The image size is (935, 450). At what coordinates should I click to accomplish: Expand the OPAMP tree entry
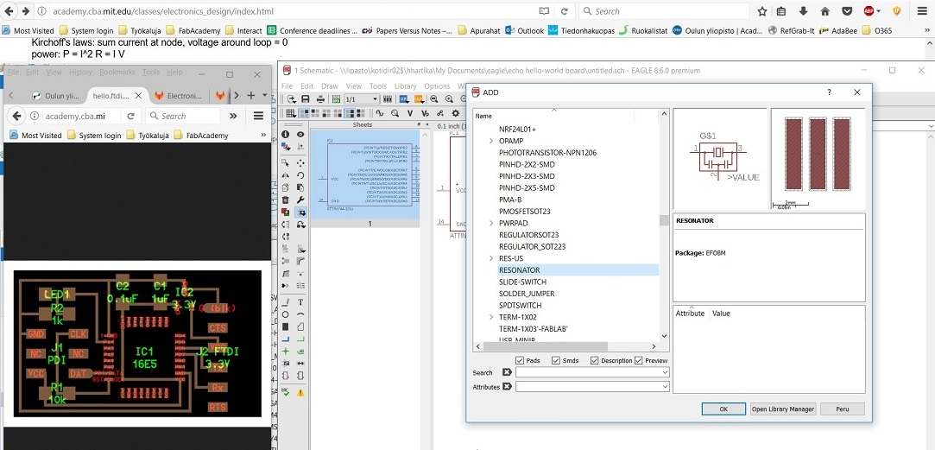pyautogui.click(x=491, y=141)
